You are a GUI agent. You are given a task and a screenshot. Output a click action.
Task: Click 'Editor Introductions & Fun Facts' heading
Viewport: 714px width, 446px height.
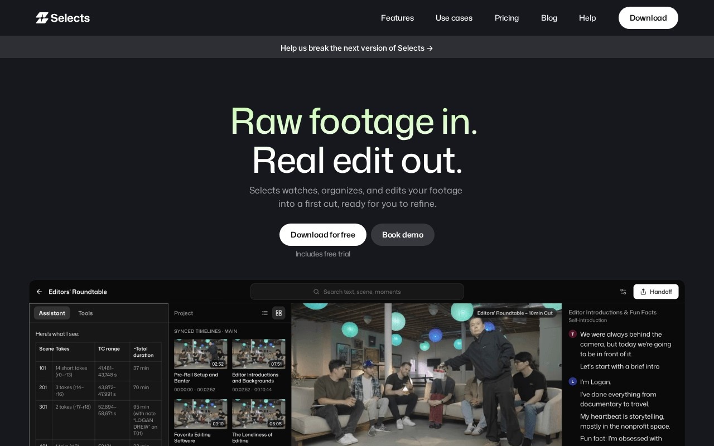[x=612, y=312]
